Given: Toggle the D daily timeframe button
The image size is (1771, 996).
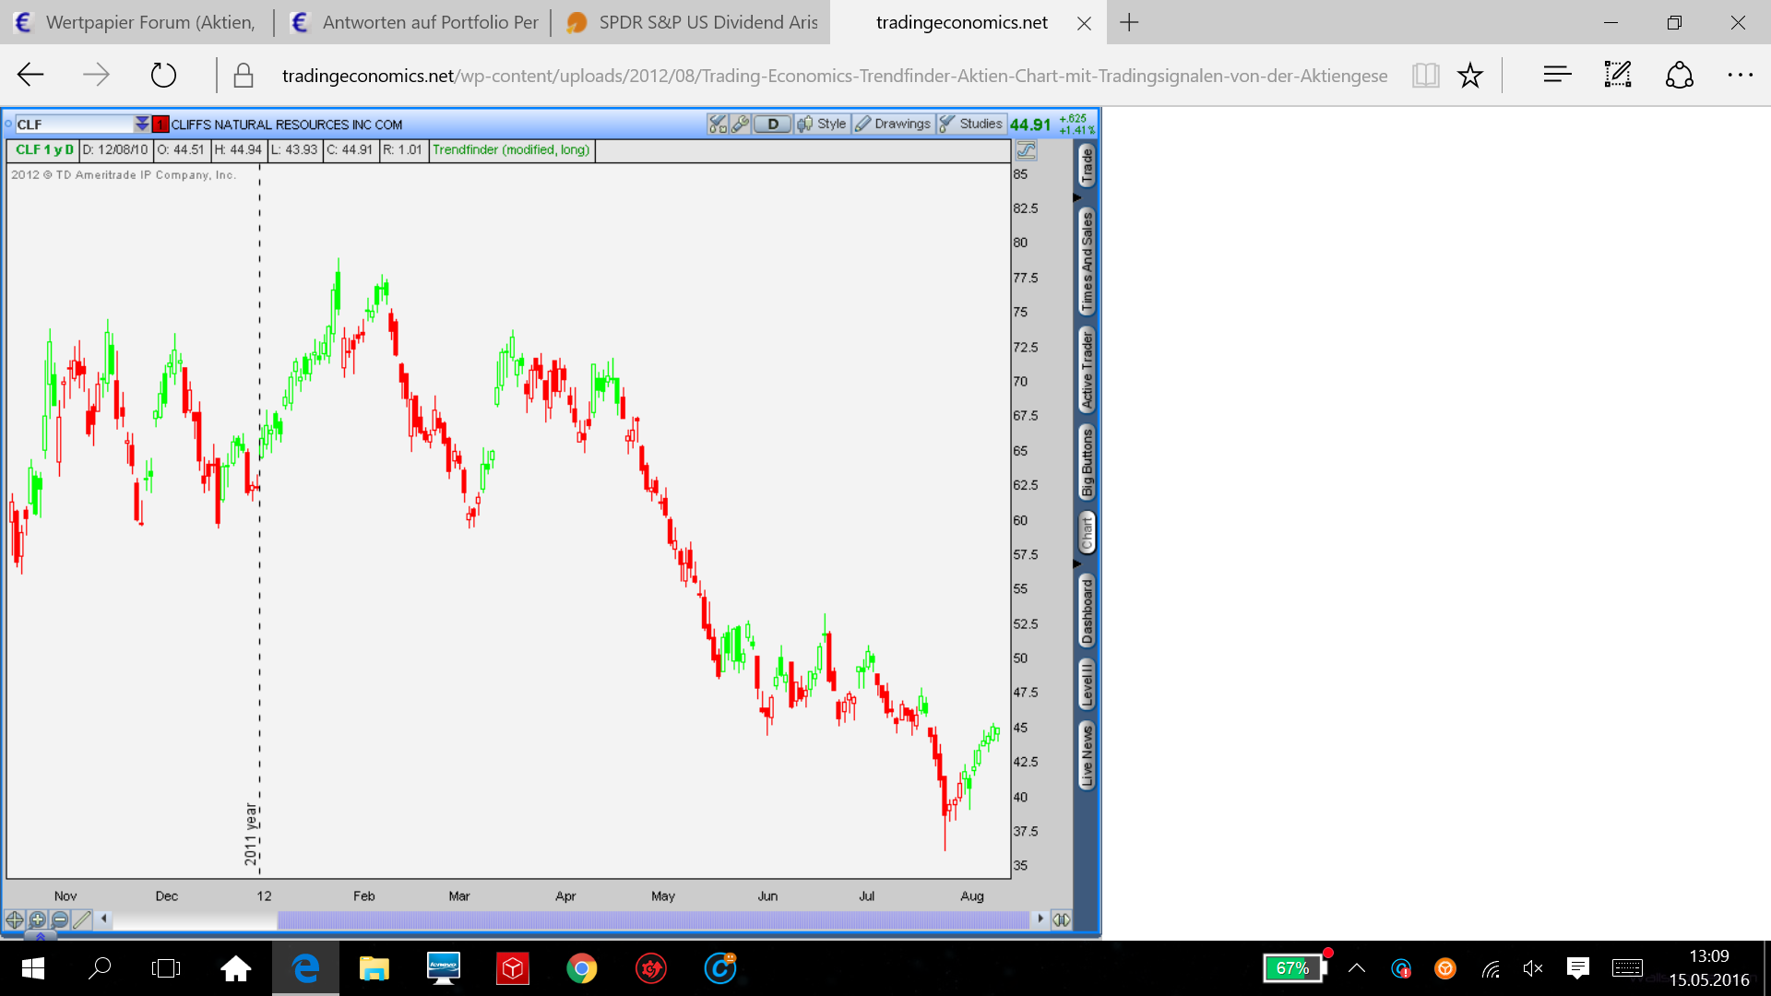Looking at the screenshot, I should tap(773, 124).
